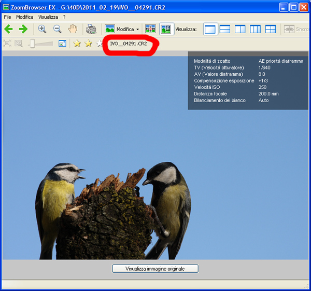Click the zoom in magnifier
Image resolution: width=311 pixels, height=291 pixels.
point(43,29)
